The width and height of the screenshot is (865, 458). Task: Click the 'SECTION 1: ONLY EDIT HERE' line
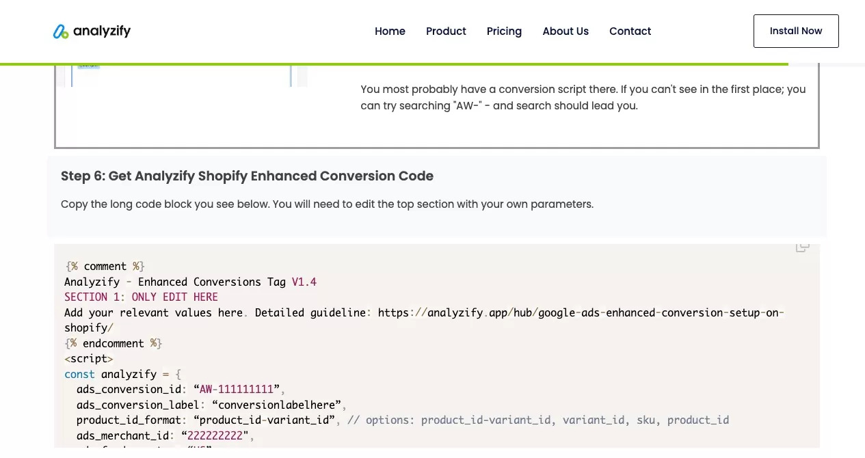[141, 297]
